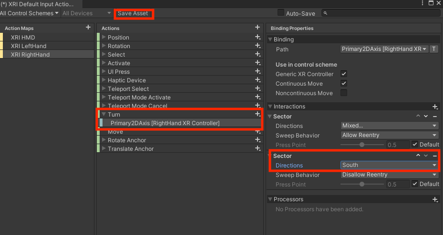Viewport: 443px width, 235px height.
Task: Uncheck Continuous Move control scheme
Action: point(344,83)
